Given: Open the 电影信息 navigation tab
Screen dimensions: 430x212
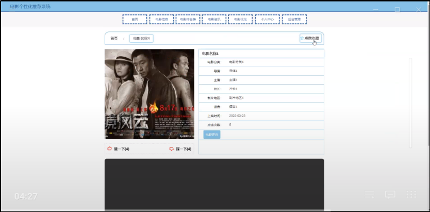Looking at the screenshot, I should pos(161,20).
